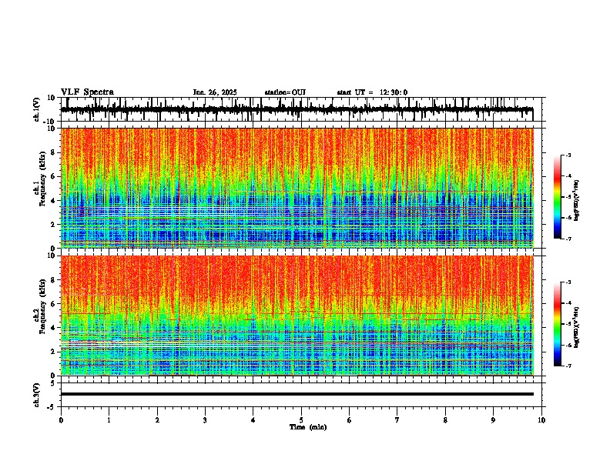Click the ch.1 frequency spectrogram panel
The width and height of the screenshot is (610, 471).
303,188
